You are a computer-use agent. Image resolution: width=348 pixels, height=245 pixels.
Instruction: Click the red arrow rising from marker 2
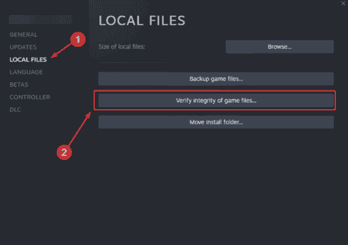pos(79,129)
